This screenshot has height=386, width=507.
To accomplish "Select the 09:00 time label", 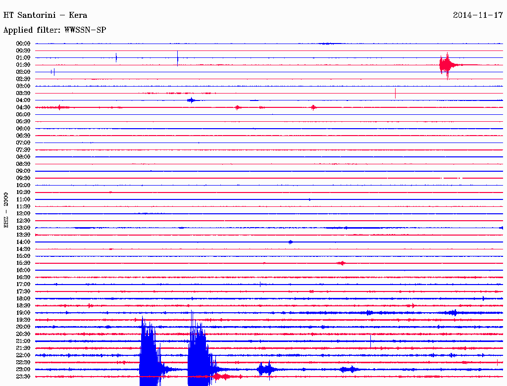I will point(23,171).
